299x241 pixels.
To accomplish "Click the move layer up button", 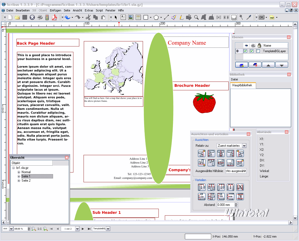I will [268, 65].
